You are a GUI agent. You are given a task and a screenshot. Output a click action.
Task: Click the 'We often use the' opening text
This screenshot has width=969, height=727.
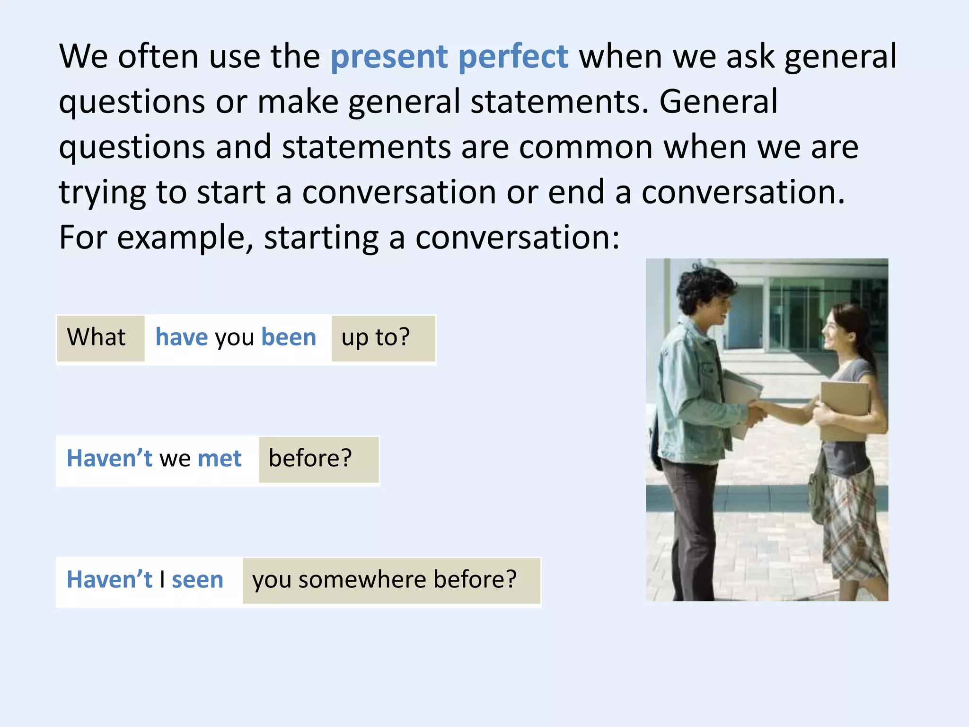pos(189,57)
